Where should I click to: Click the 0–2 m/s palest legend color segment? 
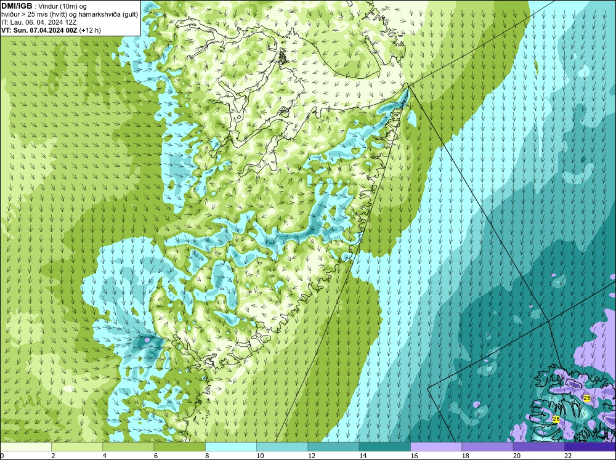tap(25, 447)
